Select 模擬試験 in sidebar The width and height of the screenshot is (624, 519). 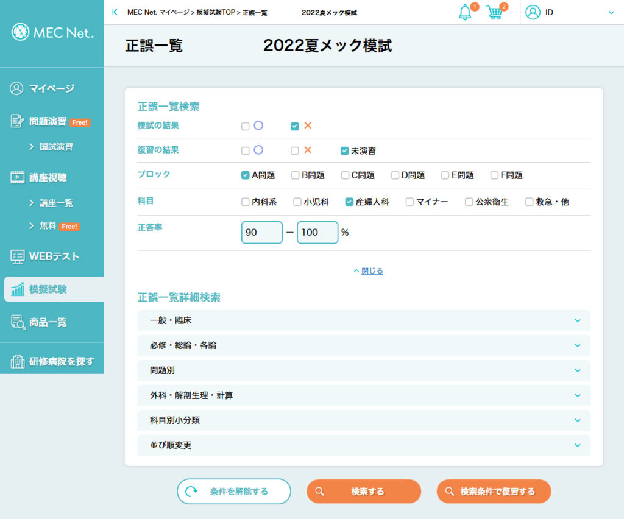54,289
